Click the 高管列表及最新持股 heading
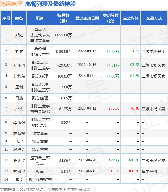168x192 pixels. 50,4
